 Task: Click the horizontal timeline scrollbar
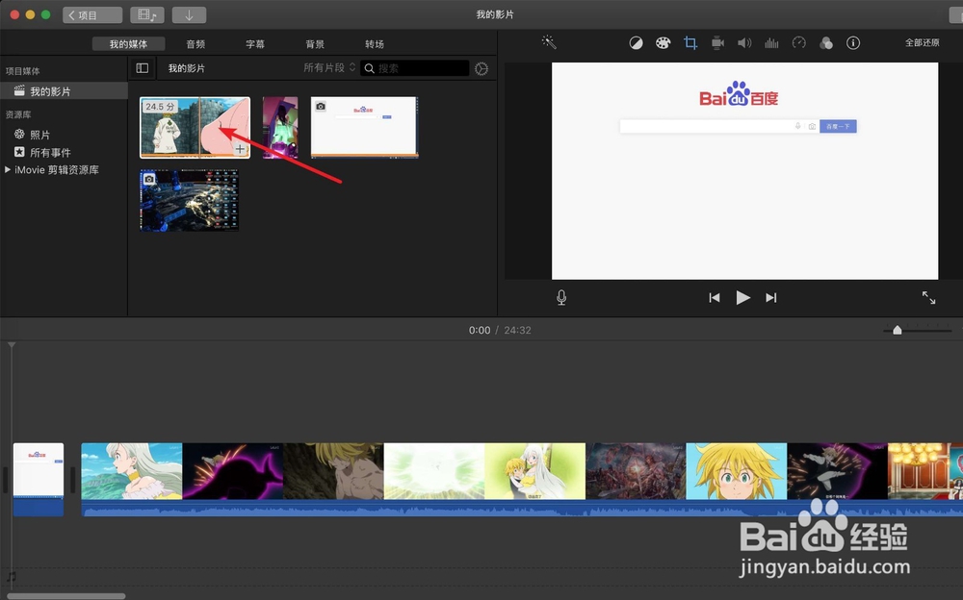point(65,596)
